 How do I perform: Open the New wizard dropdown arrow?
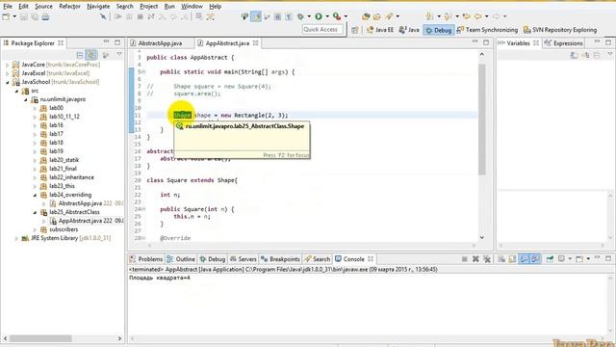click(x=14, y=16)
